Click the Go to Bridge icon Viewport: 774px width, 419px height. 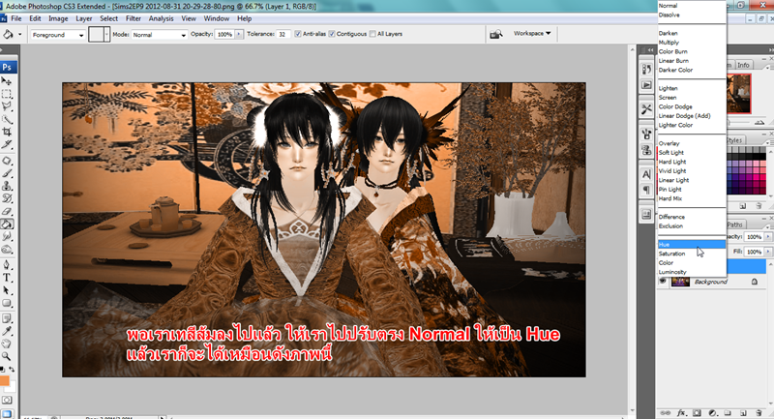pyautogui.click(x=495, y=34)
